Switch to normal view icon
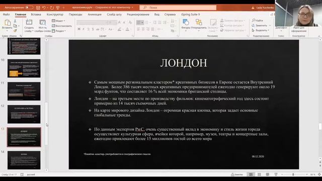The width and height of the screenshot is (322, 181). (x=251, y=174)
